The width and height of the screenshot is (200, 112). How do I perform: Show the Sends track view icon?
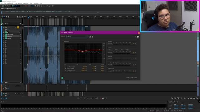pos(7,17)
